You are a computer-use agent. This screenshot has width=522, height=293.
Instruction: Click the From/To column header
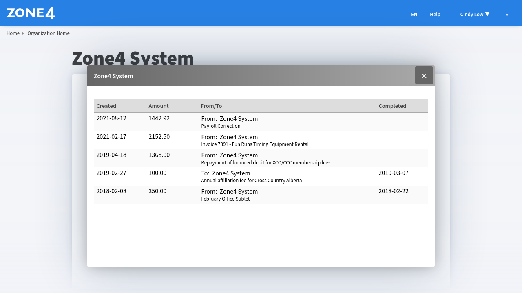(x=211, y=106)
